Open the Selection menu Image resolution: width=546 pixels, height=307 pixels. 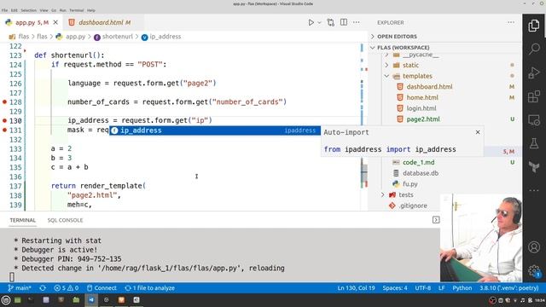[x=28, y=10]
